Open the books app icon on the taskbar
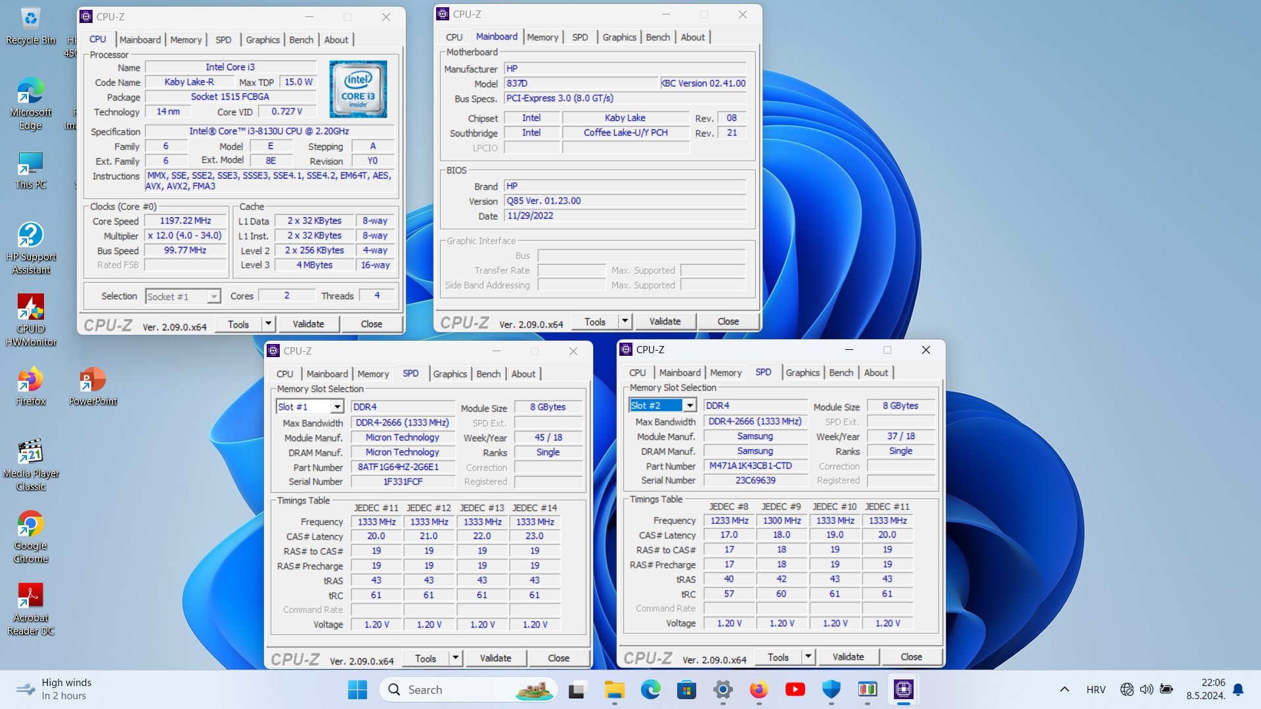Screen dimensions: 1261x709 pos(867,689)
